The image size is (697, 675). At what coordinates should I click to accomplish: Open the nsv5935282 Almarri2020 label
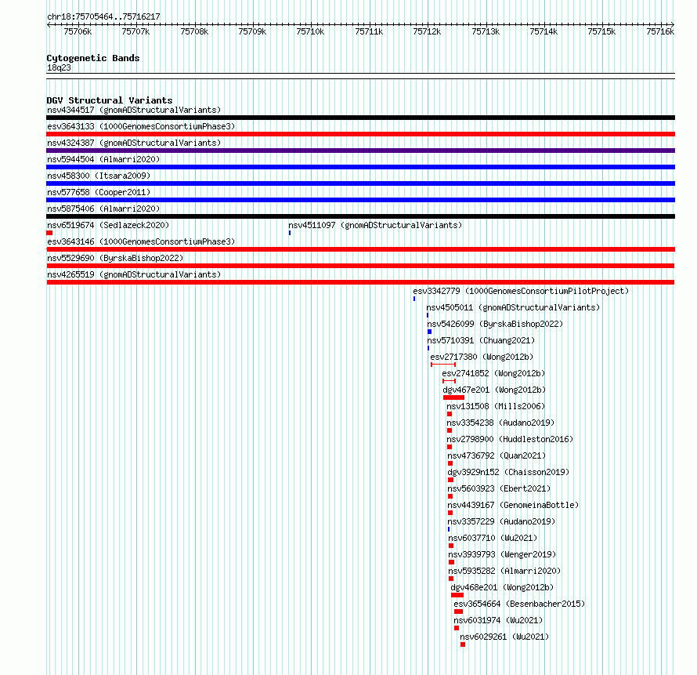pyautogui.click(x=504, y=571)
